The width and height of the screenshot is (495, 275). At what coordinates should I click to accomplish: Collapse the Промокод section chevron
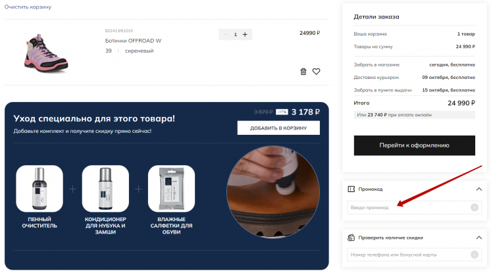[479, 189]
